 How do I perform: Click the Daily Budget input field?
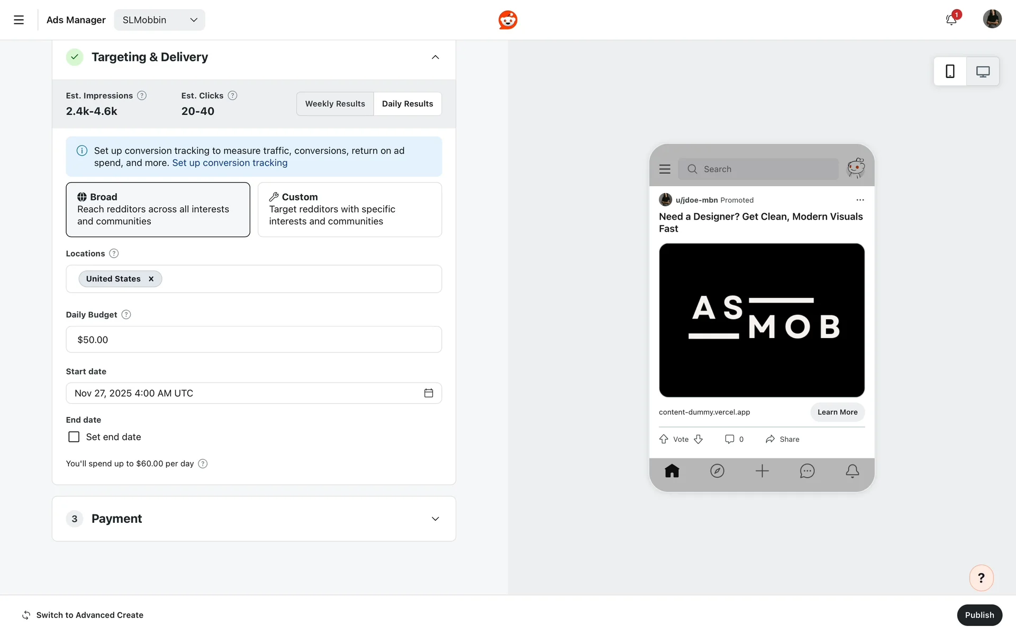(x=254, y=340)
